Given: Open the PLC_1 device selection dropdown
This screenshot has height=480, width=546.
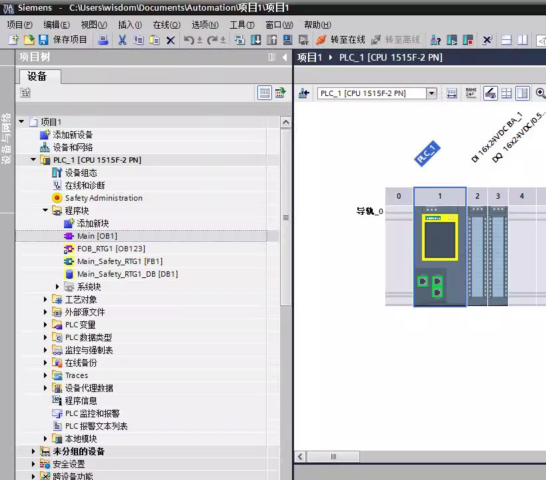Looking at the screenshot, I should pos(431,93).
